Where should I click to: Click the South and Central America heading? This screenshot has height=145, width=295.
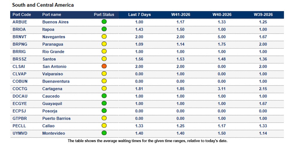[43, 5]
